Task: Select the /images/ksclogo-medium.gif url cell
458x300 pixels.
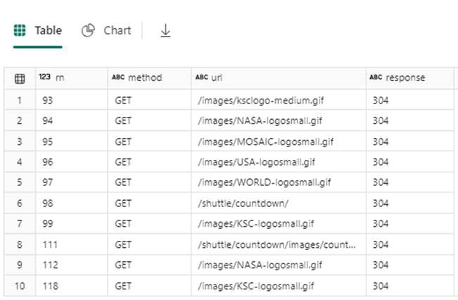Action: (x=260, y=101)
